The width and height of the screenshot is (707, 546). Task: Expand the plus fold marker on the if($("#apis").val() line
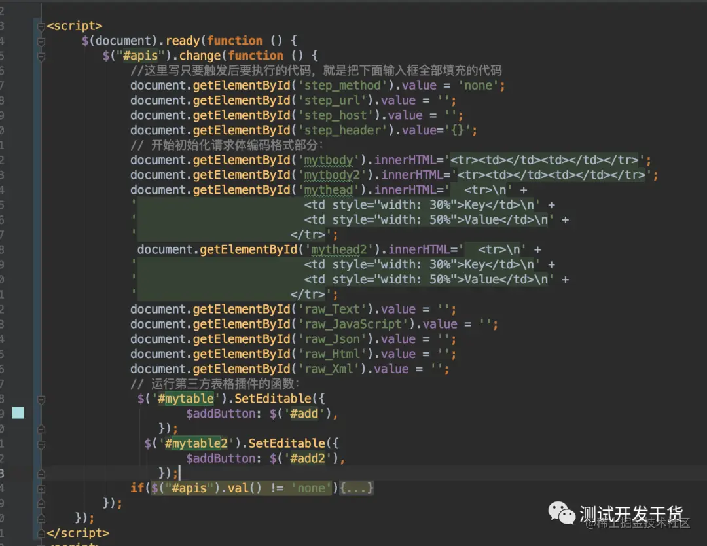coord(41,489)
